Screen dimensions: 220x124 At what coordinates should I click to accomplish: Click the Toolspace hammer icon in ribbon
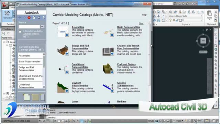(x=7, y=13)
